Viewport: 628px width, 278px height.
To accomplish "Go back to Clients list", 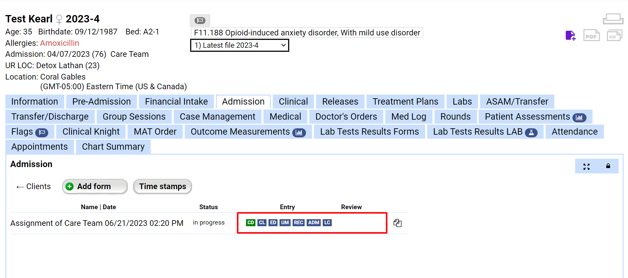I will click(34, 186).
